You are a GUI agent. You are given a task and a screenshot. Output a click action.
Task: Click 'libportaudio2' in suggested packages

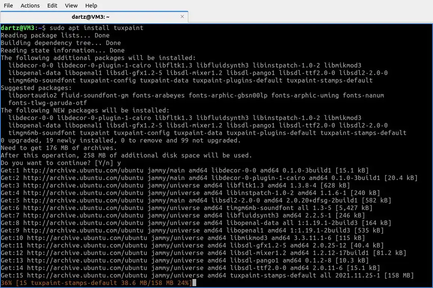pyautogui.click(x=33, y=95)
